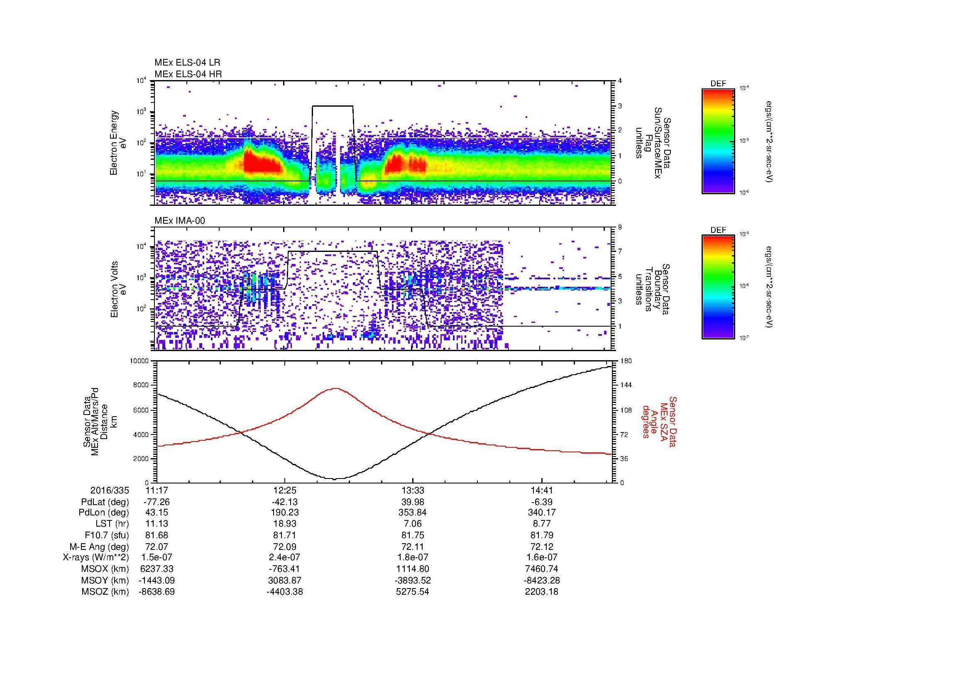971x686 pixels.
Task: Click the 'PdLon (deg)' row label
Action: (104, 513)
